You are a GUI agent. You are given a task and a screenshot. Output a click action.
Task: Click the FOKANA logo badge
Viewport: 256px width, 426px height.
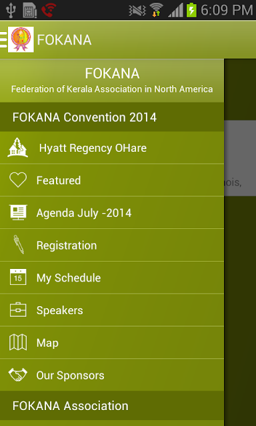[x=21, y=39]
